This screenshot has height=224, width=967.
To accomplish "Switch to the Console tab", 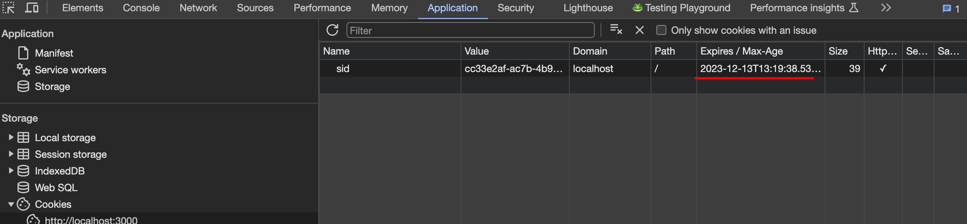I will [141, 8].
